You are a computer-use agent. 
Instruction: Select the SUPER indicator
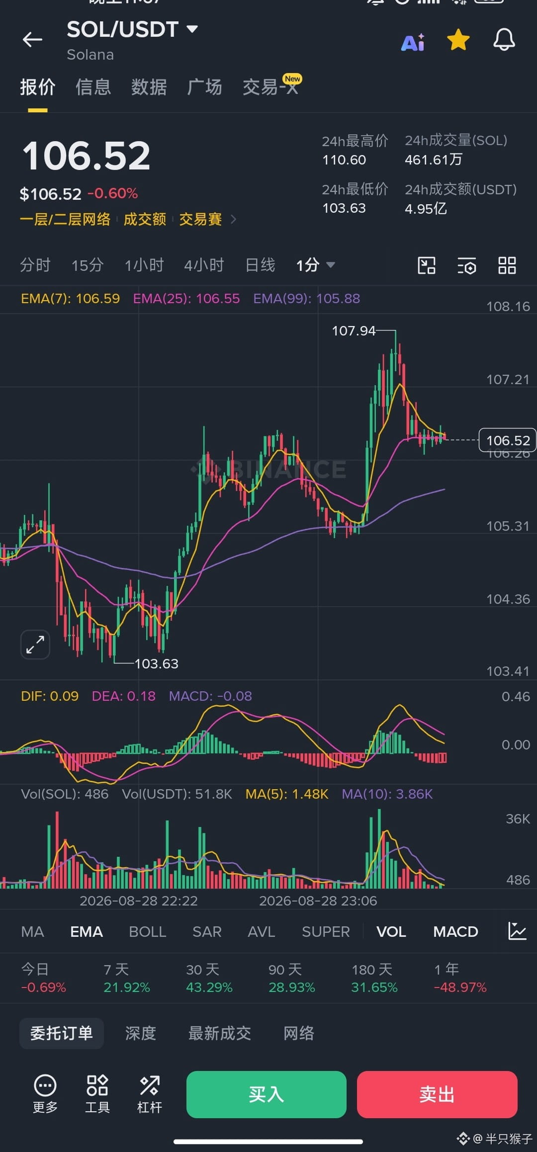coord(326,931)
